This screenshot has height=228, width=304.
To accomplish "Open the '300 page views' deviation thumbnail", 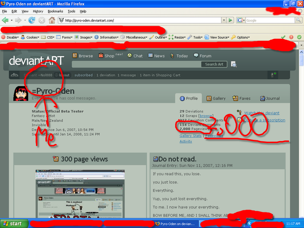I will pos(80,194).
